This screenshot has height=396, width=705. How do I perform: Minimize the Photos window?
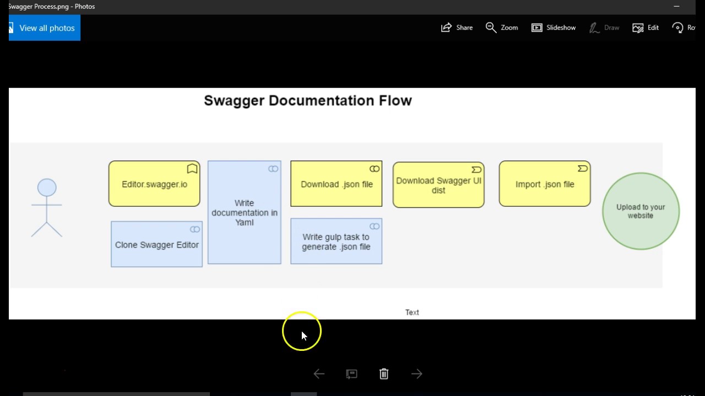pyautogui.click(x=676, y=7)
